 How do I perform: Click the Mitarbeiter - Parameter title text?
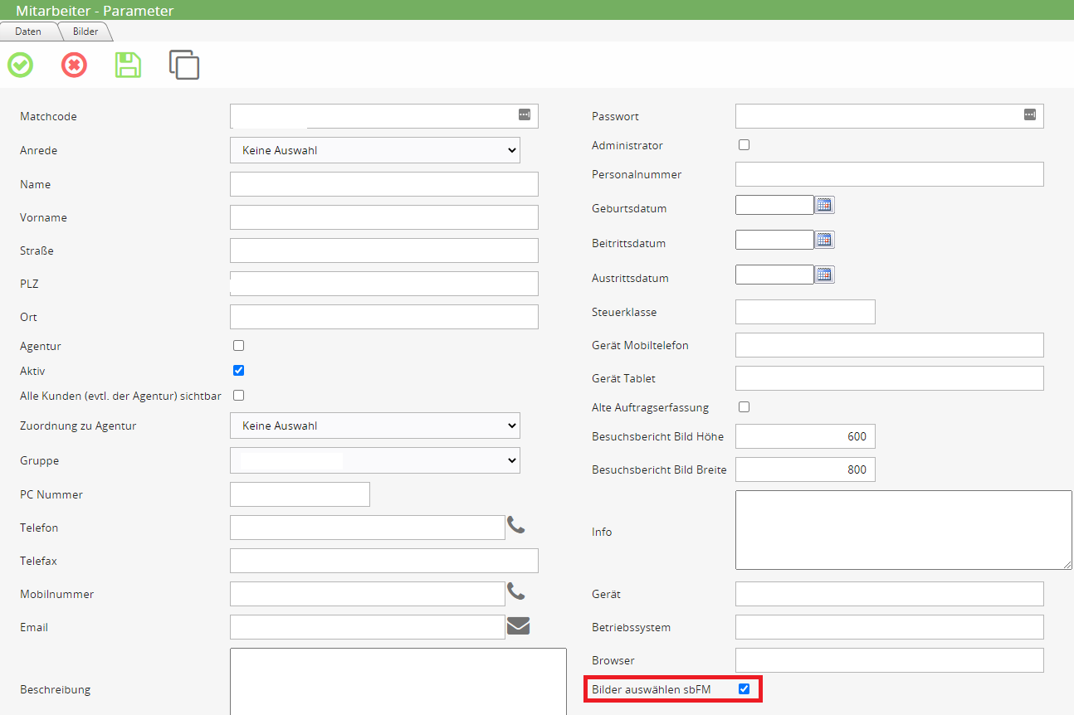pos(95,11)
